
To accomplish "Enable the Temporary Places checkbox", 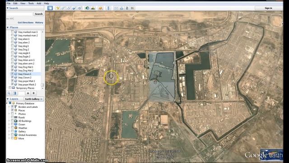I will click(x=10, y=88).
